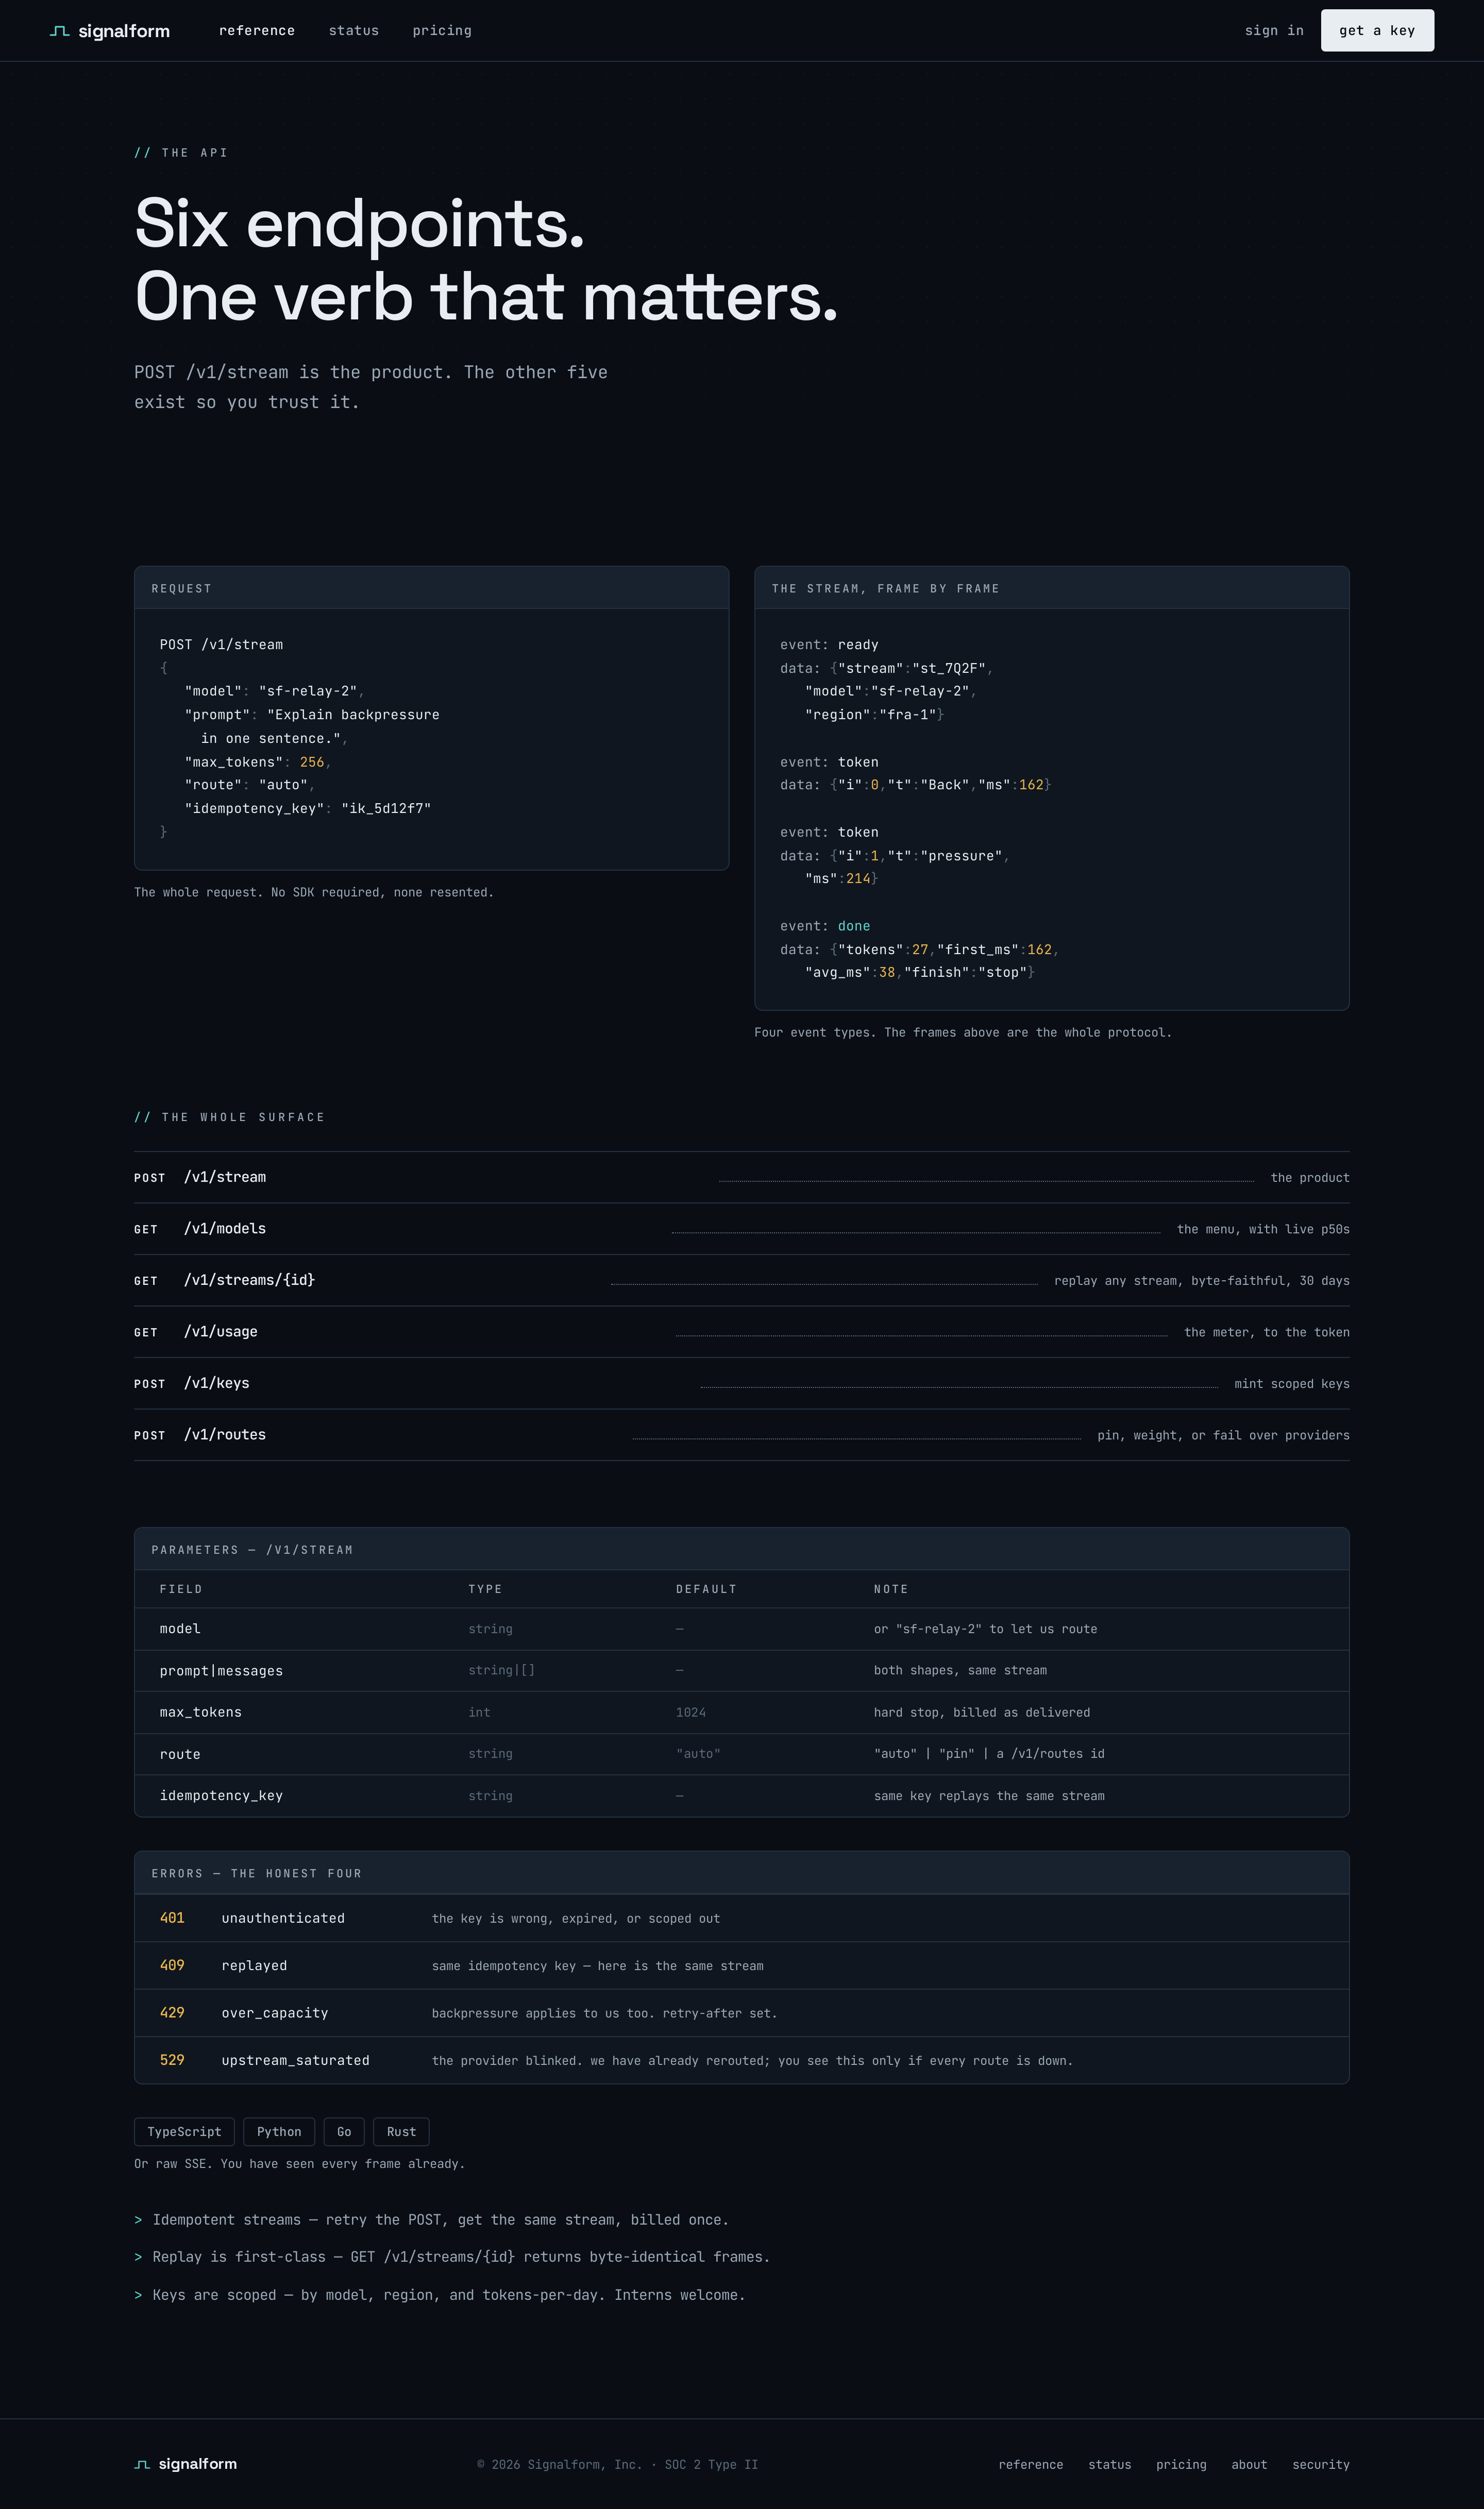Open the pricing nav item in header
Image resolution: width=1484 pixels, height=2509 pixels.
point(442,31)
